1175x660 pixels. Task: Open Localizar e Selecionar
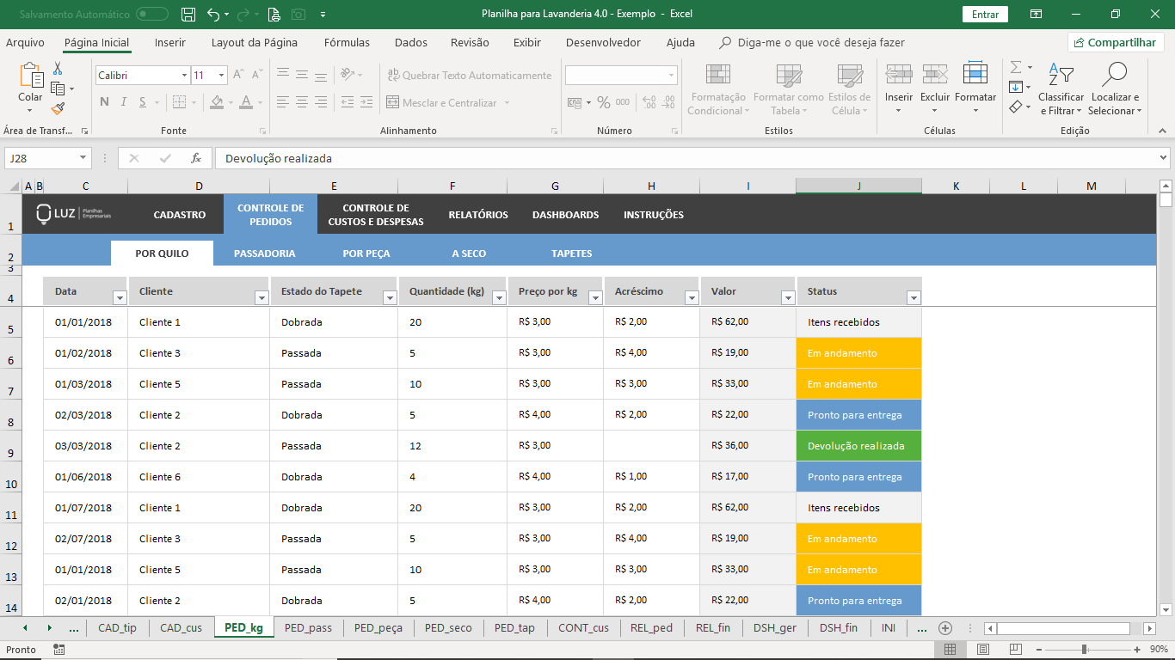coord(1114,89)
